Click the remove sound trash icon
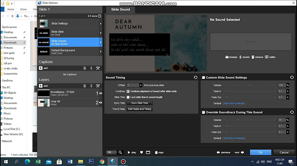The height and width of the screenshot is (166, 297). tap(253, 57)
